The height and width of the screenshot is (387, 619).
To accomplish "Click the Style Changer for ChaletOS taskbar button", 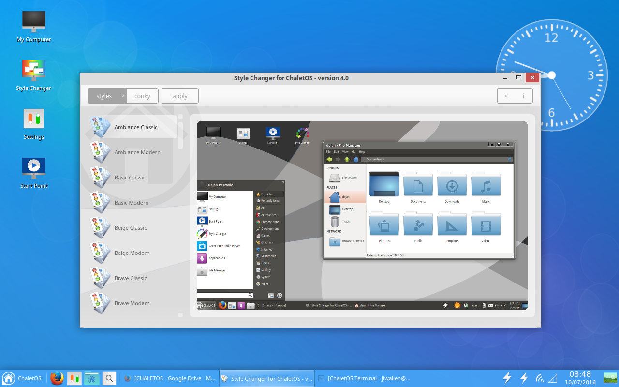I will pos(267,378).
